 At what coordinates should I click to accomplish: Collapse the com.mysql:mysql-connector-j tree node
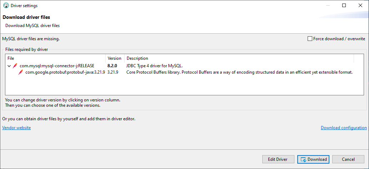coord(9,66)
